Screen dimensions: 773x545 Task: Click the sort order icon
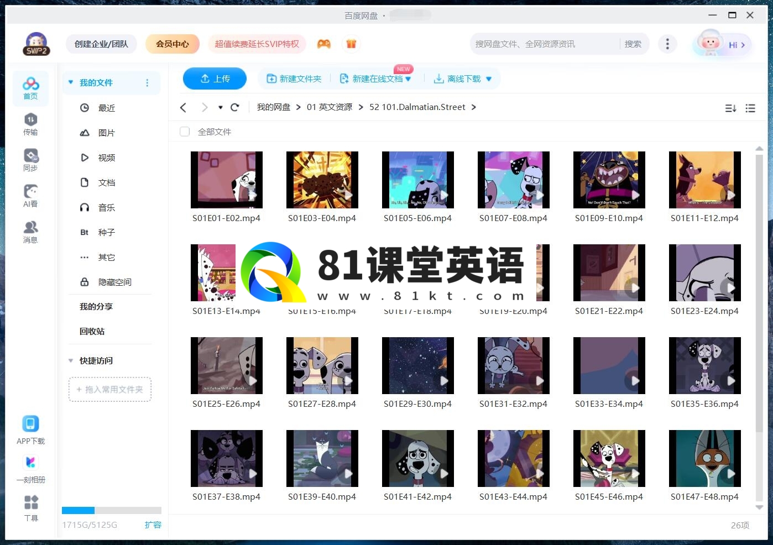(x=730, y=108)
